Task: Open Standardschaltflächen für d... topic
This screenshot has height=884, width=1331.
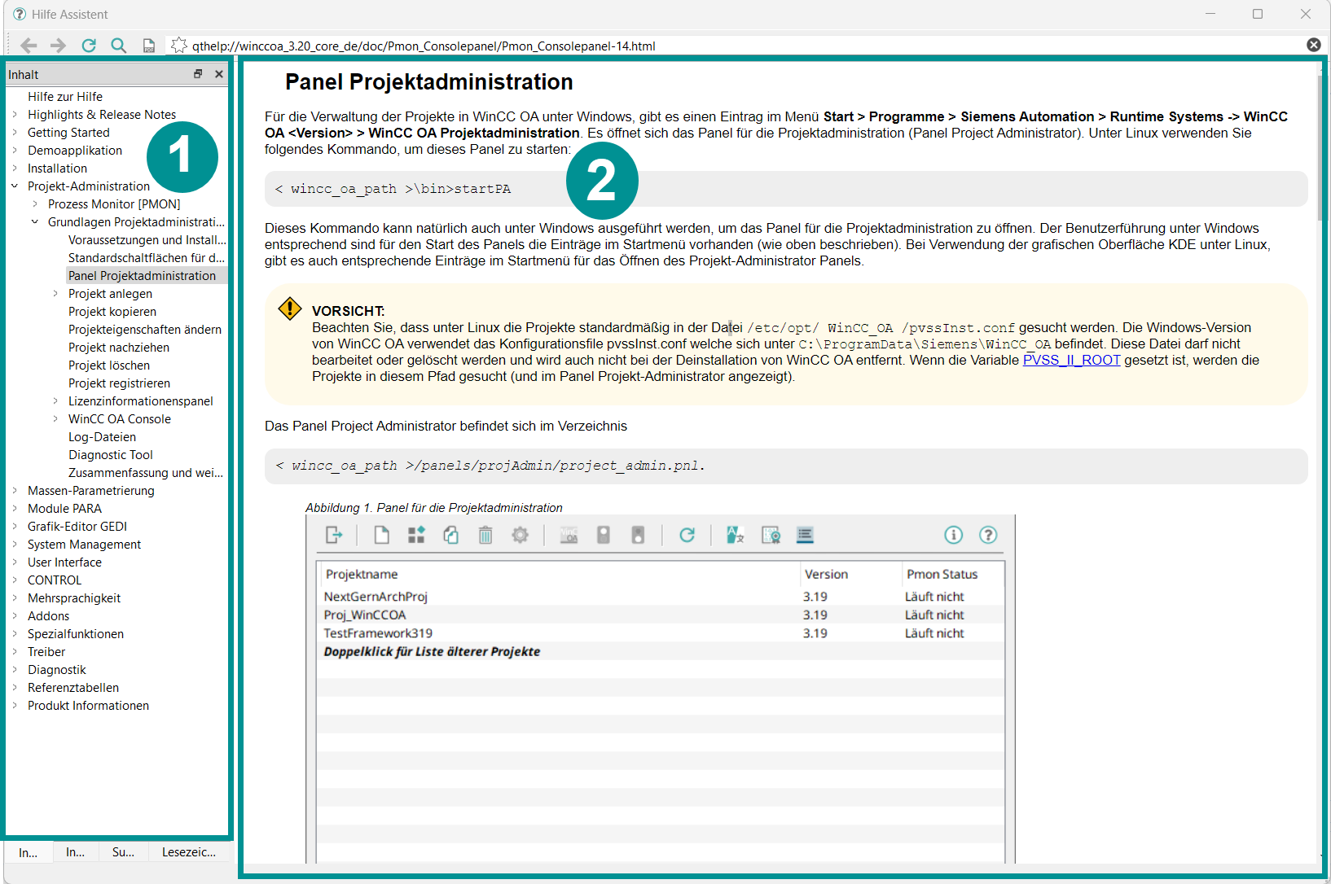Action: [146, 258]
